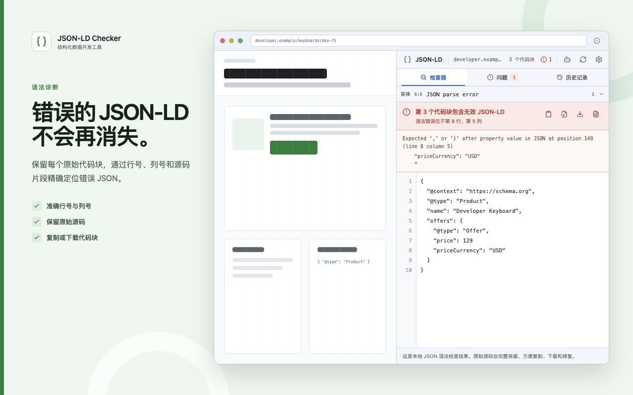The width and height of the screenshot is (633, 395).
Task: Click the JSON-LD Checker title text
Action: click(x=89, y=39)
